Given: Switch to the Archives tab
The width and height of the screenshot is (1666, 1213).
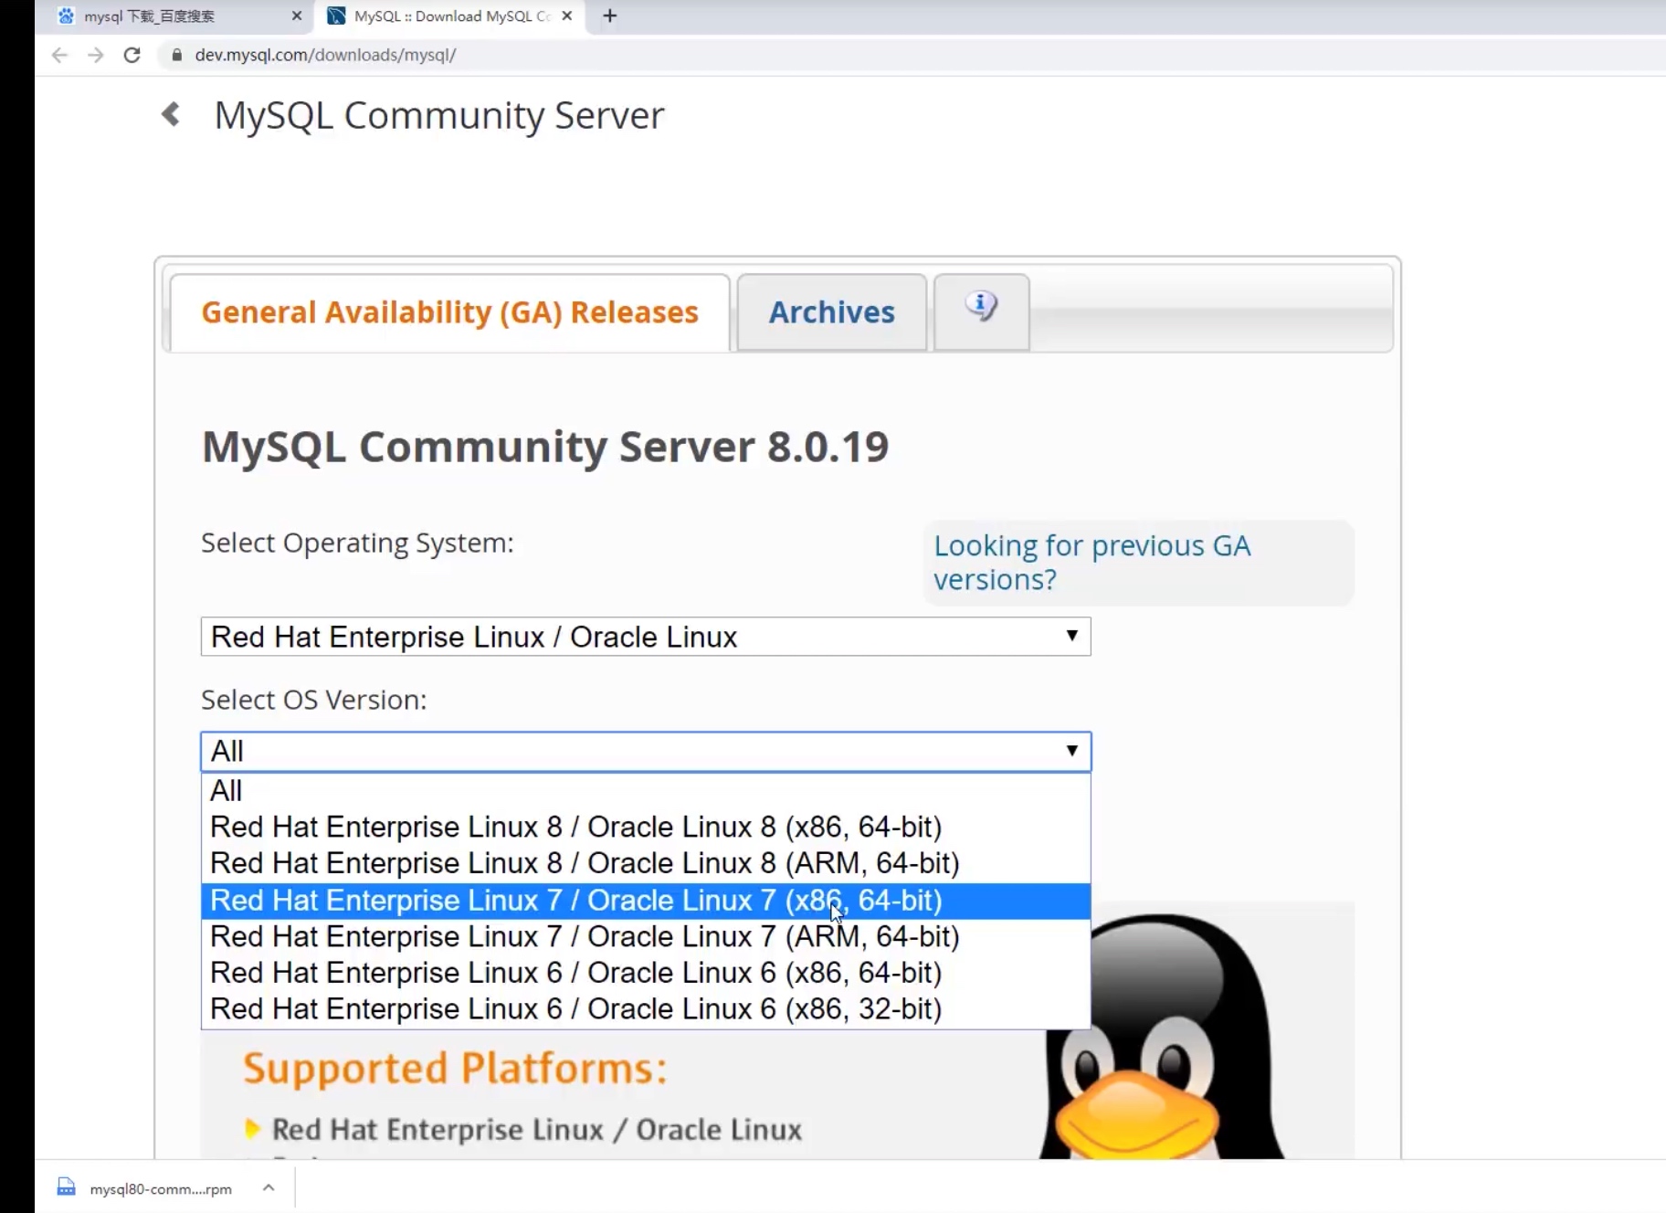Looking at the screenshot, I should [x=831, y=312].
